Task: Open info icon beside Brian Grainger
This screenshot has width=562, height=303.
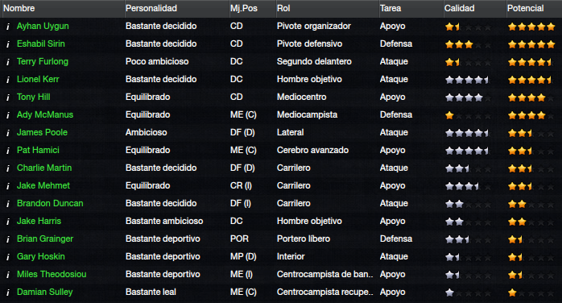Action: pos(7,239)
